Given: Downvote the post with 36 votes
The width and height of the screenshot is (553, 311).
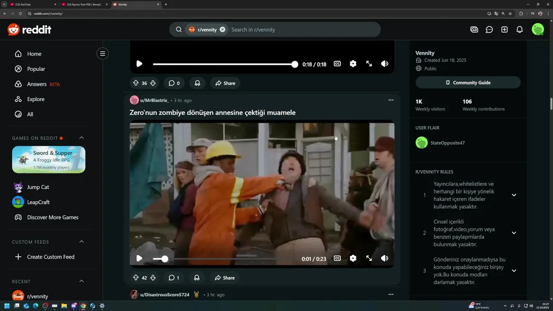Looking at the screenshot, I should [x=153, y=83].
